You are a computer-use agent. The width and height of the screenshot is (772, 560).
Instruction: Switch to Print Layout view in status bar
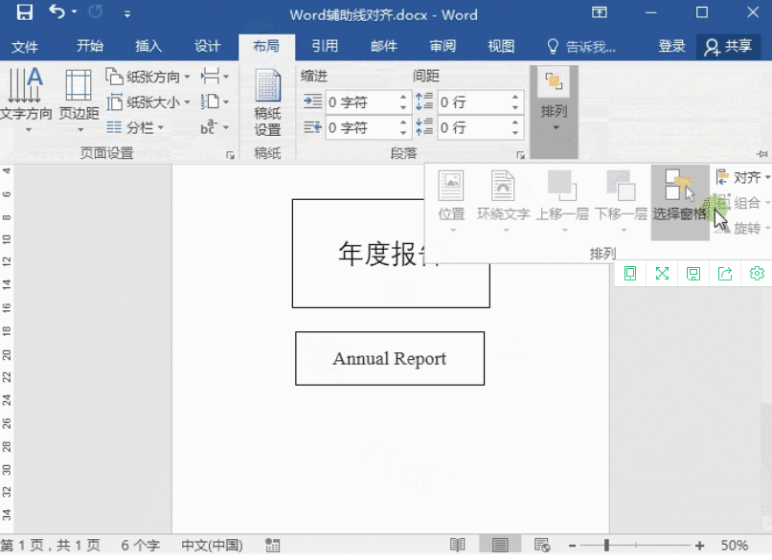tap(499, 545)
